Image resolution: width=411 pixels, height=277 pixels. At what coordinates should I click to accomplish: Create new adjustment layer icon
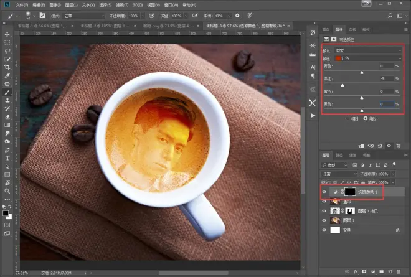tap(373, 271)
